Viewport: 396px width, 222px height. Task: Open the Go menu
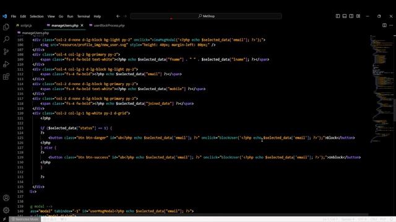click(x=61, y=17)
